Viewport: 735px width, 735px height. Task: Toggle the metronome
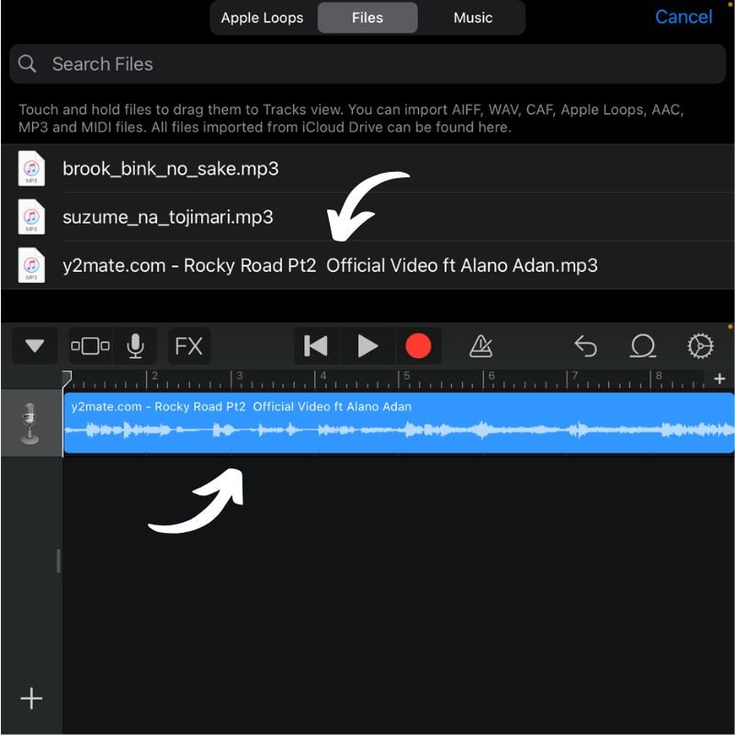point(481,346)
